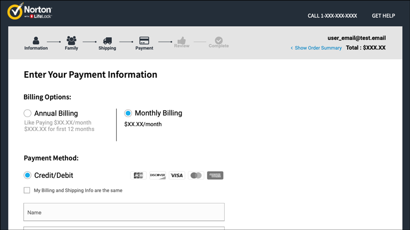Image resolution: width=410 pixels, height=230 pixels.
Task: Click the 'Enter Your Payment Information' heading
Action: [x=91, y=75]
